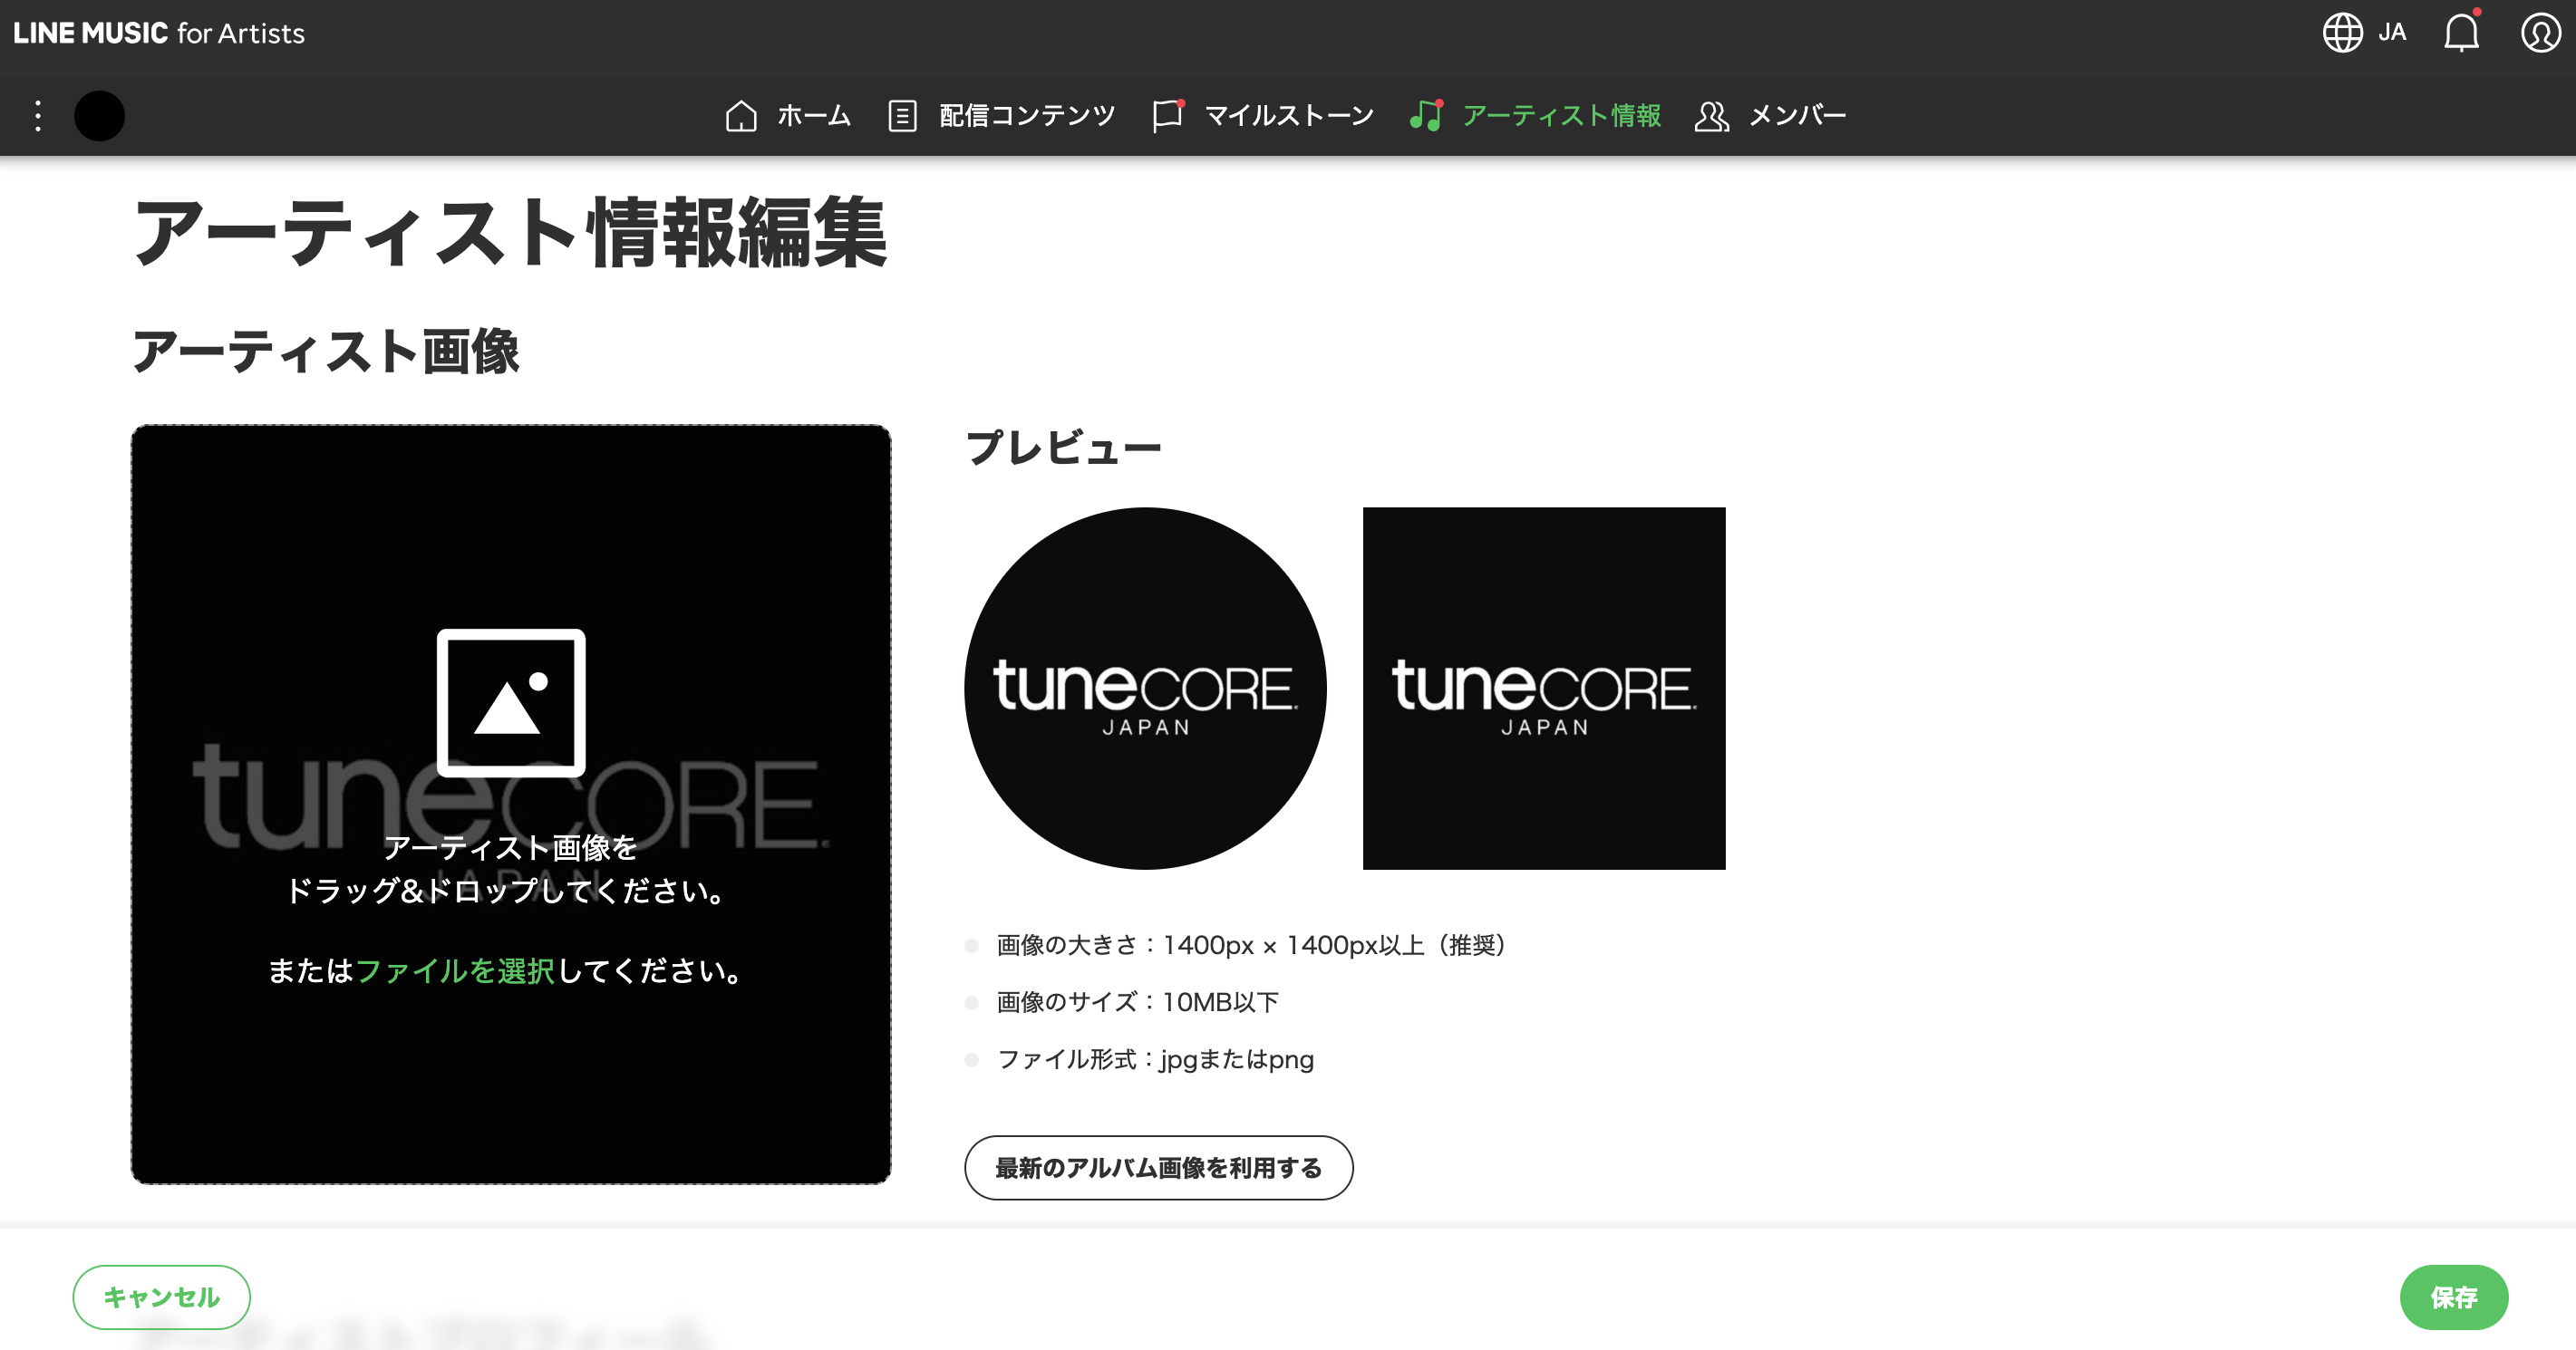Viewport: 2576px width, 1350px height.
Task: Click the プレビュー heading
Action: click(x=1063, y=447)
